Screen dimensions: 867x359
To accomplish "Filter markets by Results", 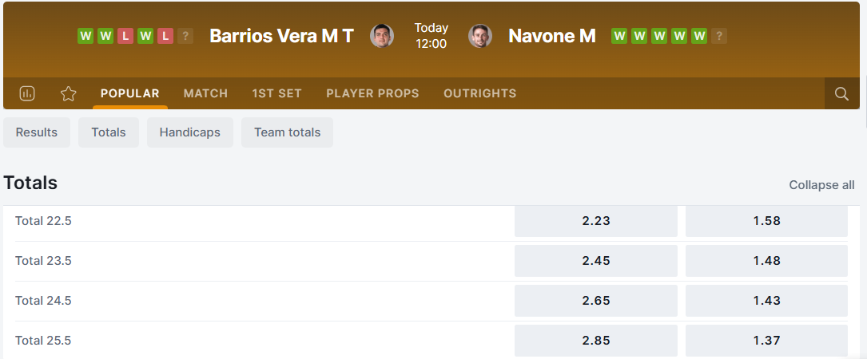I will pos(37,132).
